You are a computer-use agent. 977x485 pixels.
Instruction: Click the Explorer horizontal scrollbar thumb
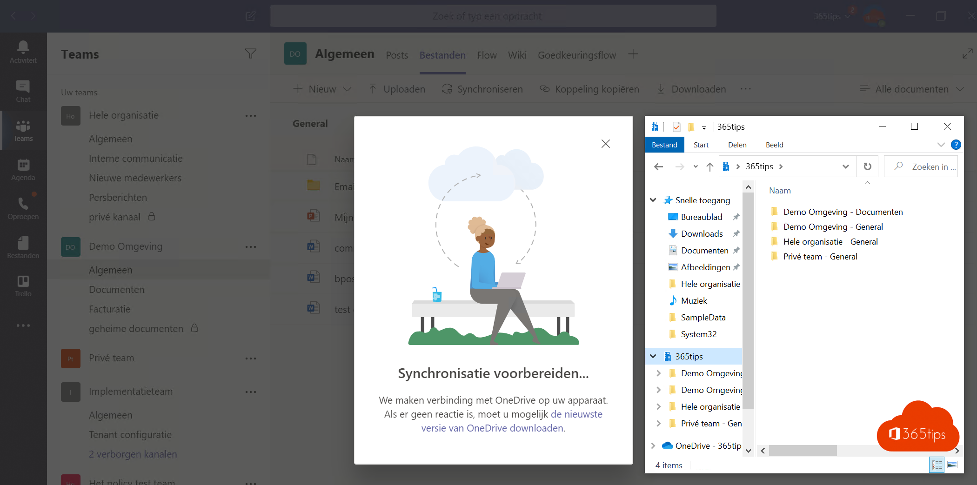803,451
